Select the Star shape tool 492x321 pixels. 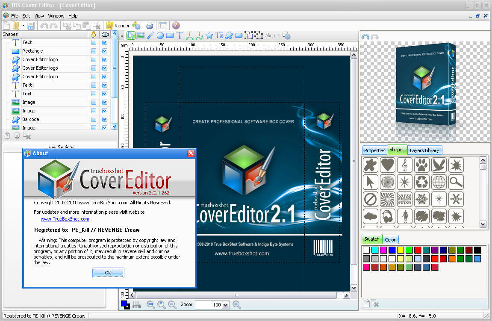209,35
